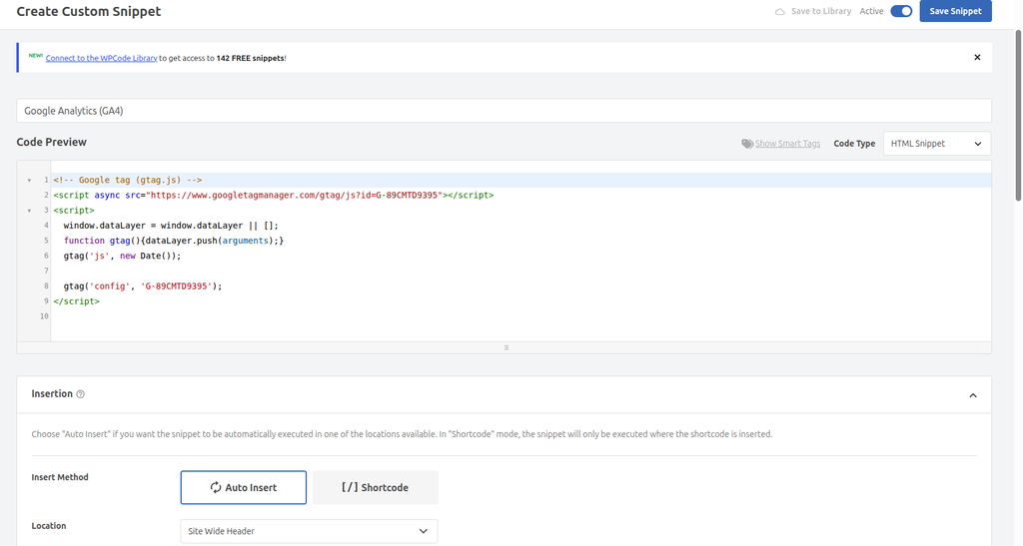
Task: Open the Code Type dropdown
Action: click(936, 144)
